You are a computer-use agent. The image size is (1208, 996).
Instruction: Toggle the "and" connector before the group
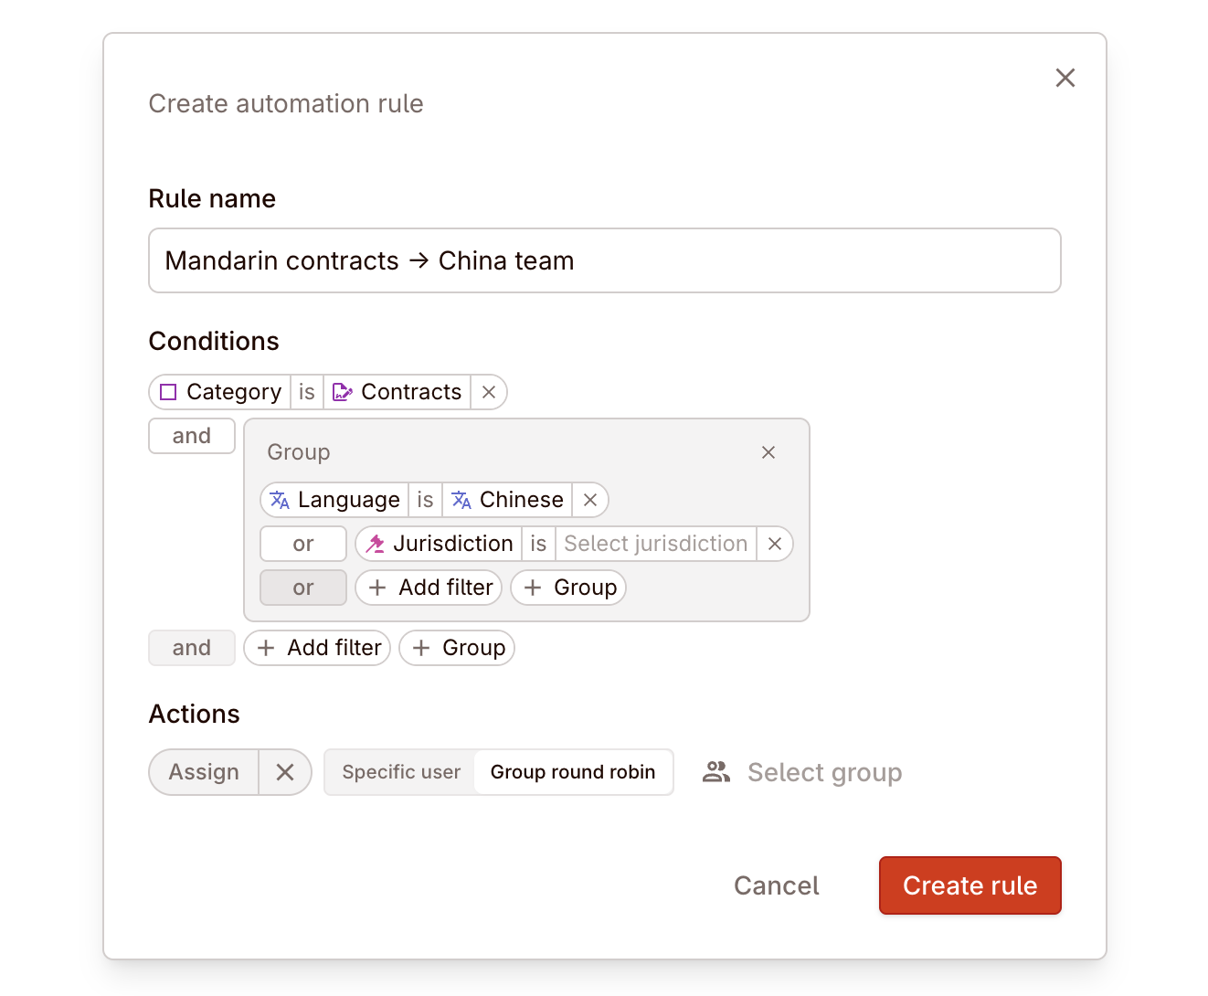tap(191, 436)
